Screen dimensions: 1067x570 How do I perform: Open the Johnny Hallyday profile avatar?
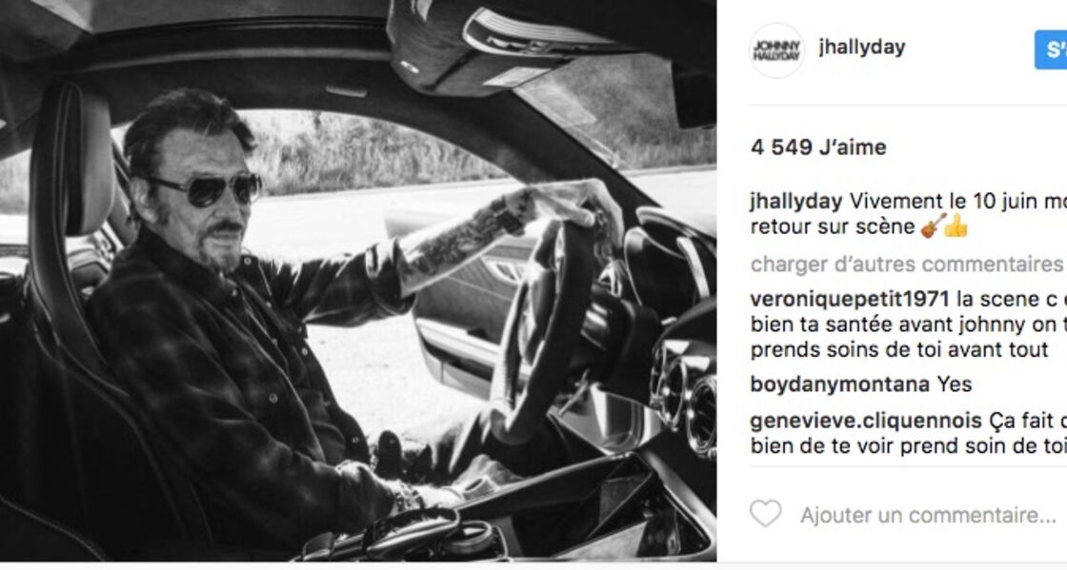776,50
